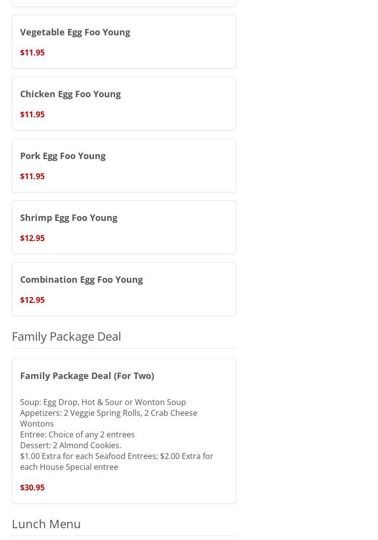
Task: Click the Shrimp Egg Foo Young $12.95 price
Action: [x=32, y=238]
